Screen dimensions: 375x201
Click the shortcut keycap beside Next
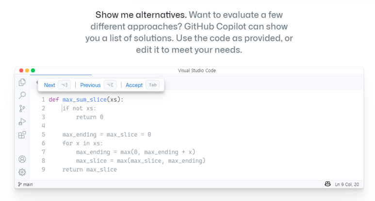click(x=65, y=85)
